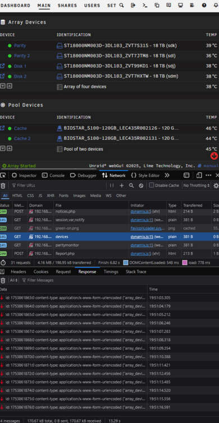Switch to the Console tab

53,175
